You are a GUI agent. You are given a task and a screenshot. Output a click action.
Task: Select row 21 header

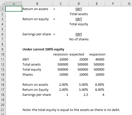[3, 110]
